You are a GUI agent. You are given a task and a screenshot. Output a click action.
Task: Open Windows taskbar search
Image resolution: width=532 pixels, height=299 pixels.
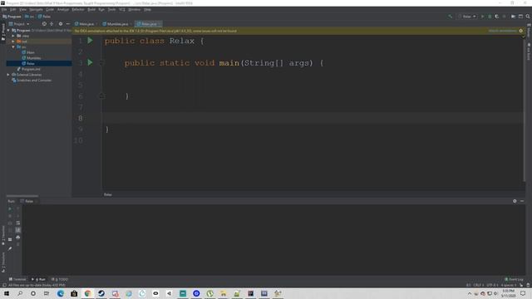point(20,293)
